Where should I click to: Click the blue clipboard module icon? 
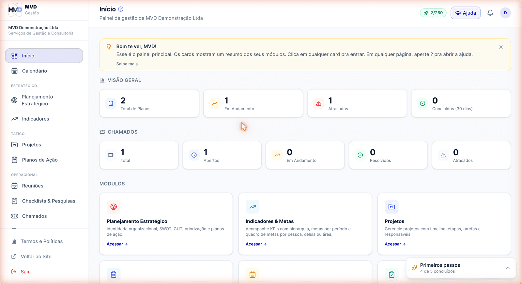tap(114, 275)
